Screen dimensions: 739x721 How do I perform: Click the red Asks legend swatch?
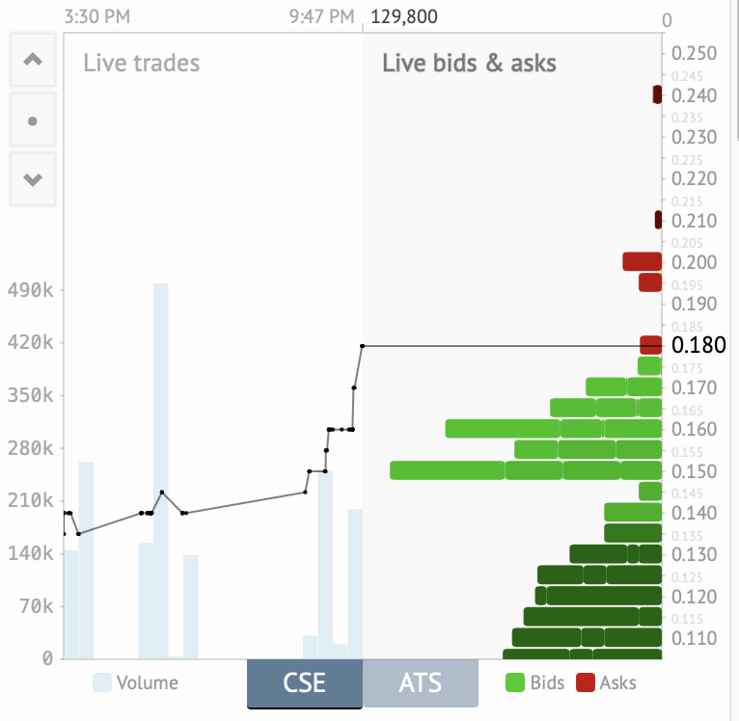(586, 683)
